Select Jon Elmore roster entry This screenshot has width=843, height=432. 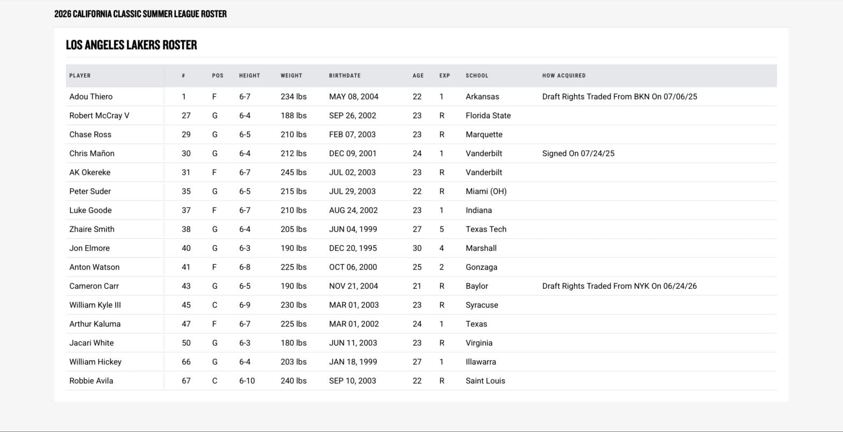89,249
